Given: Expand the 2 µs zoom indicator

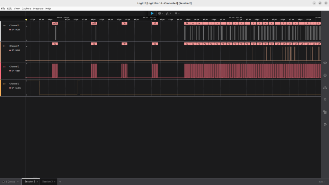Looking at the screenshot, I should pos(321,182).
